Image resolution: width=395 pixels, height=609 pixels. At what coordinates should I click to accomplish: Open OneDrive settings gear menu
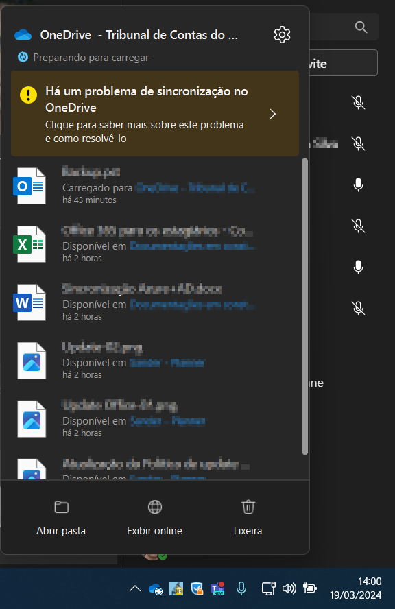click(282, 35)
